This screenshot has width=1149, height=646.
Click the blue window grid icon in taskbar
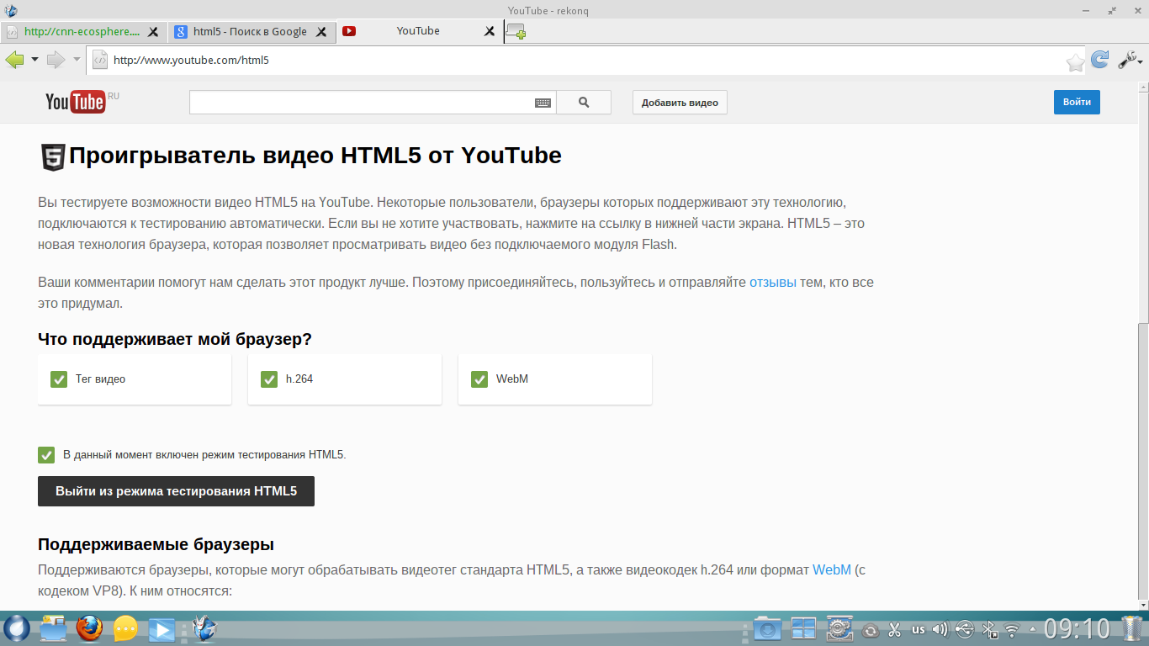803,628
